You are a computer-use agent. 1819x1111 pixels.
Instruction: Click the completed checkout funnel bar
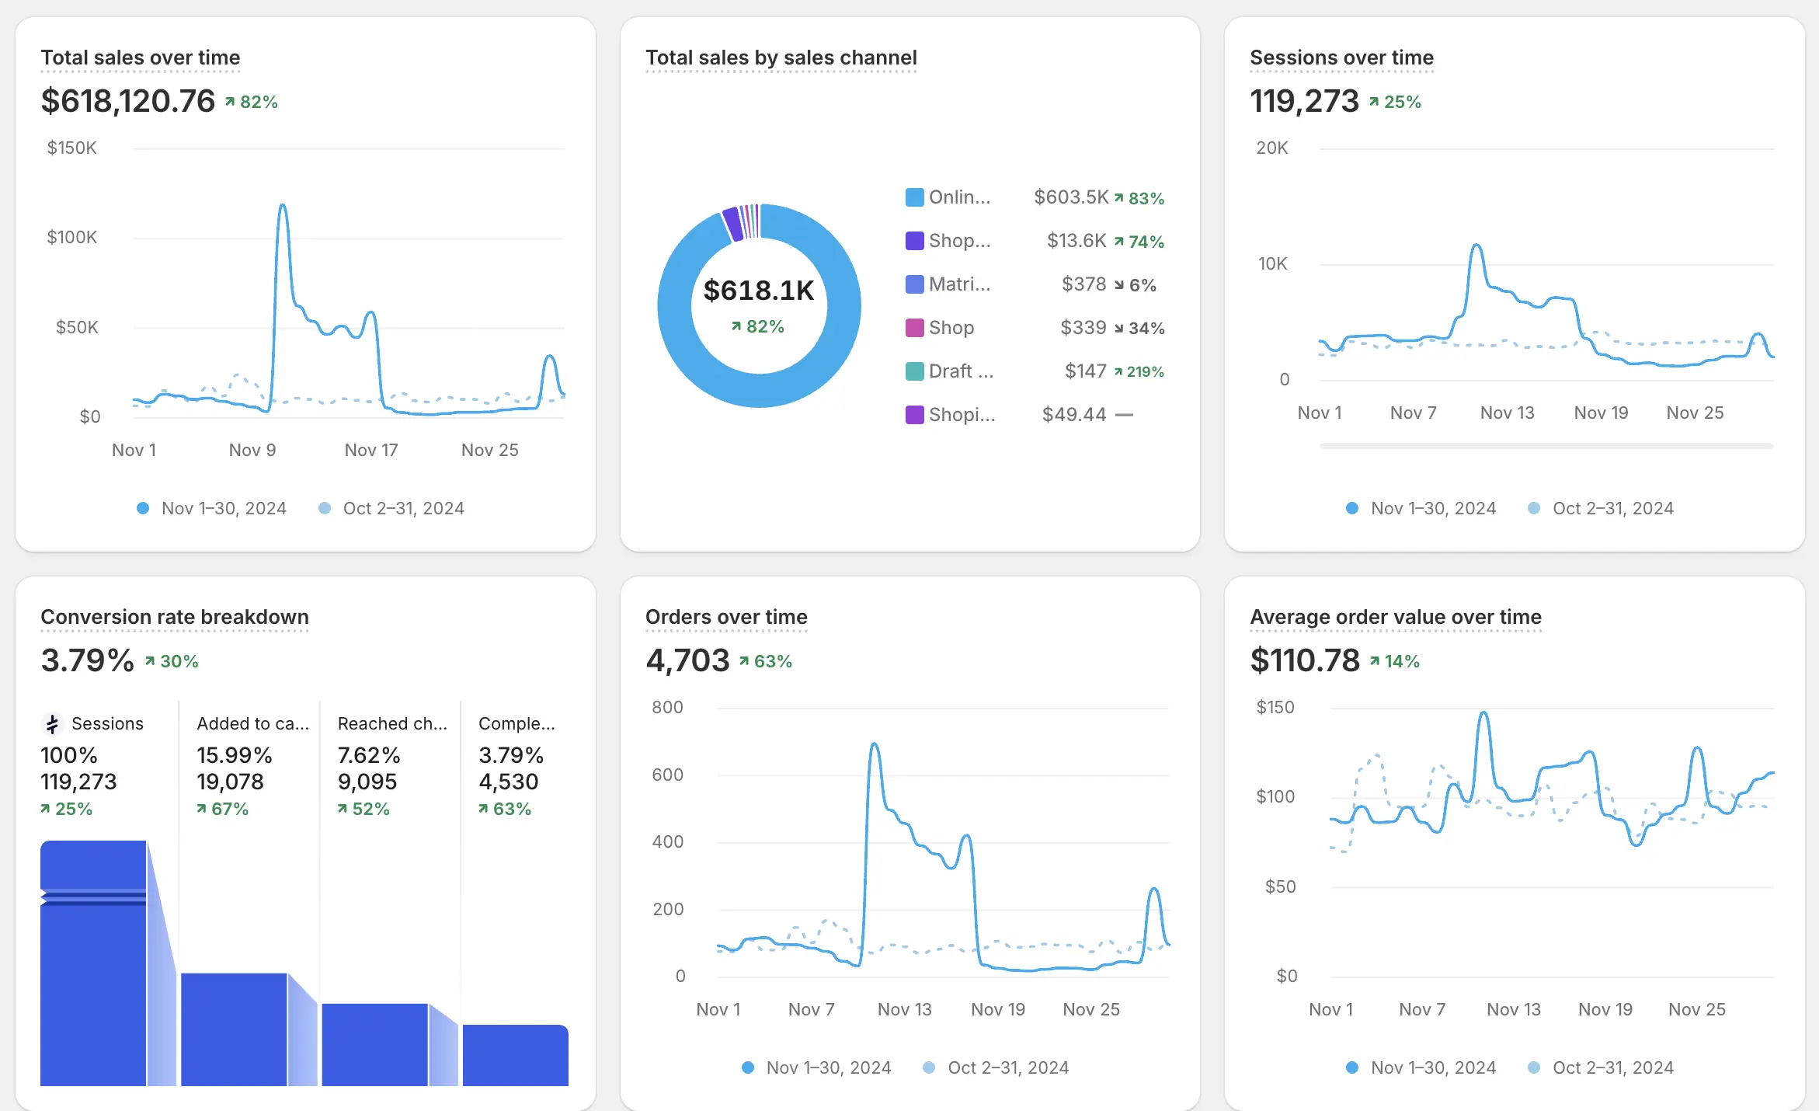click(x=516, y=1055)
